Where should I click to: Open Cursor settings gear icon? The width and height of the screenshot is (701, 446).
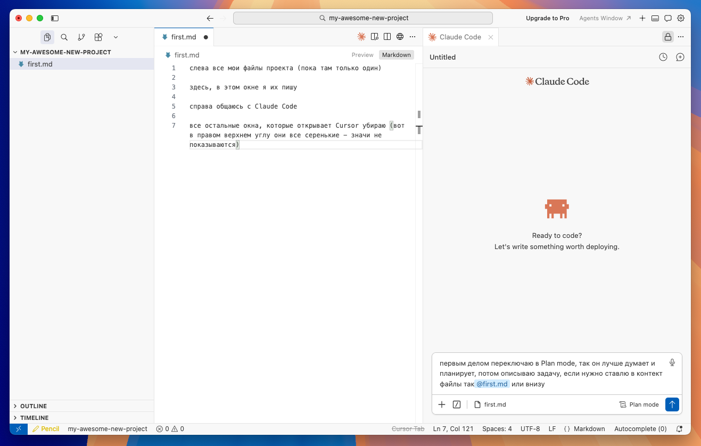tap(681, 18)
